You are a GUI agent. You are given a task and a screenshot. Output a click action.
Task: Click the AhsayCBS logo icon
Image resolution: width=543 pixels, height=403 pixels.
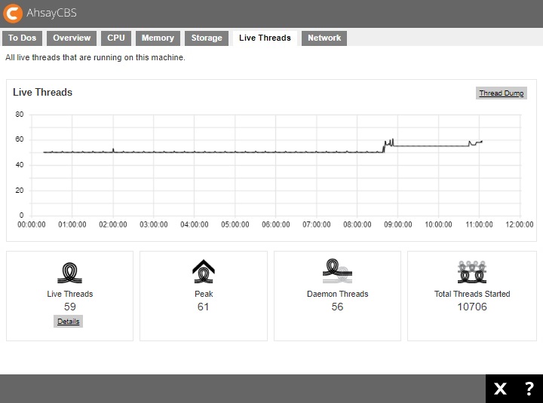[x=13, y=13]
